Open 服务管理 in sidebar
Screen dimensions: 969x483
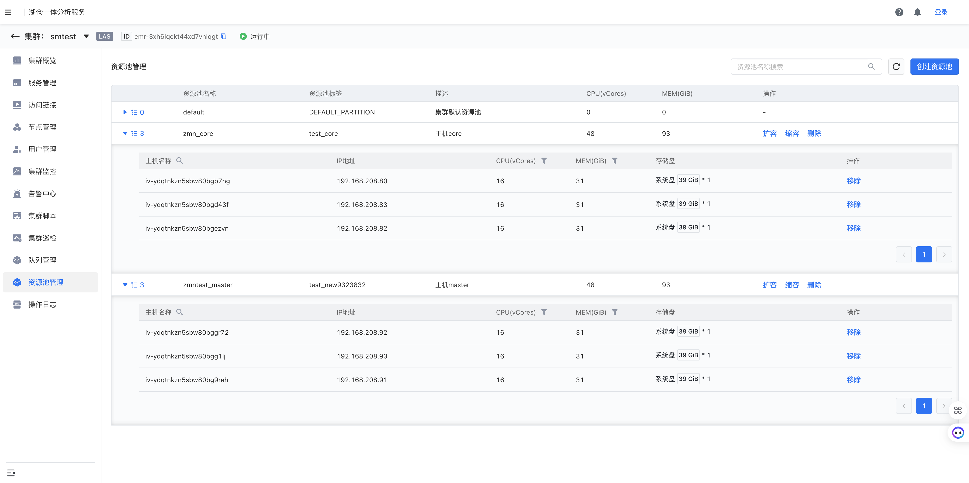pyautogui.click(x=42, y=83)
